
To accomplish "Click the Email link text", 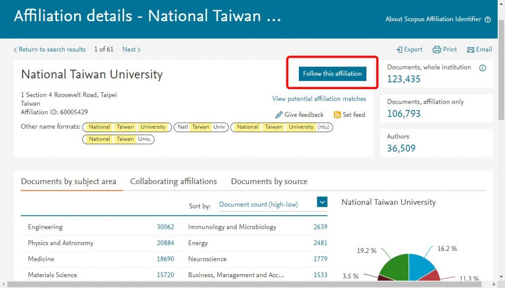I will click(x=484, y=50).
